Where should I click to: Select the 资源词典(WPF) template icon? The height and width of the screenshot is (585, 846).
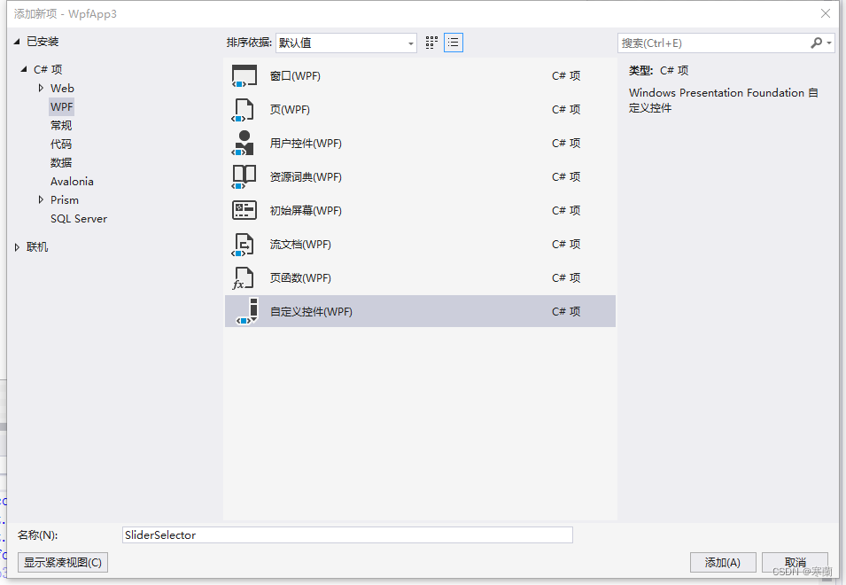click(x=243, y=176)
